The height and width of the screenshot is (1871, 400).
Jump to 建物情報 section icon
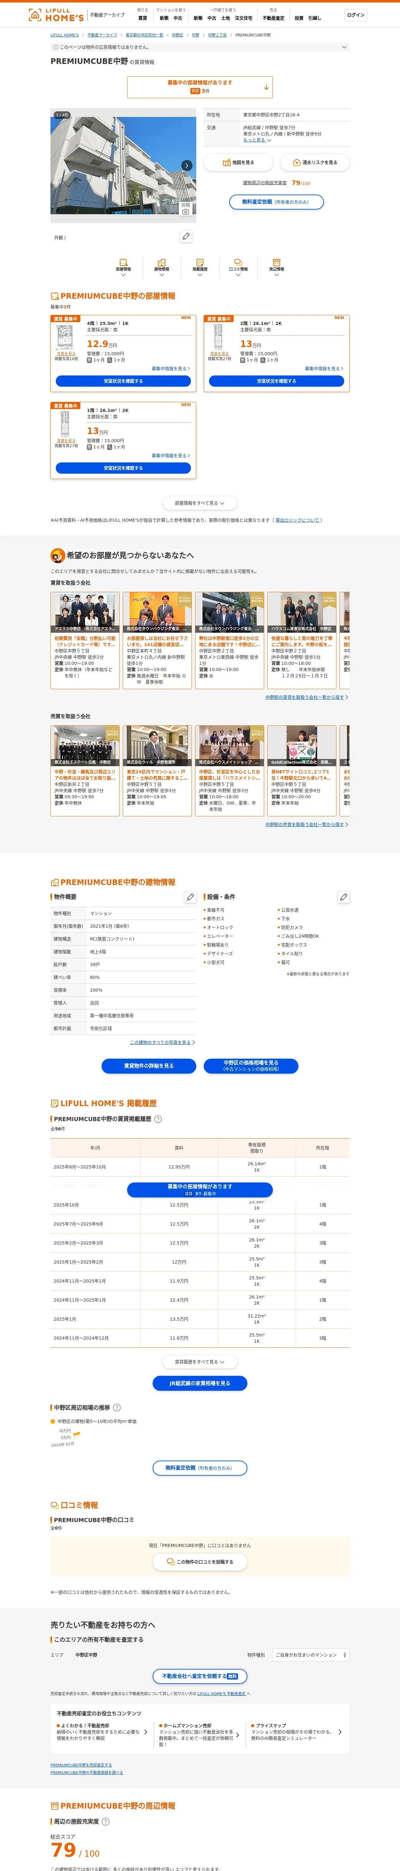pos(161,267)
